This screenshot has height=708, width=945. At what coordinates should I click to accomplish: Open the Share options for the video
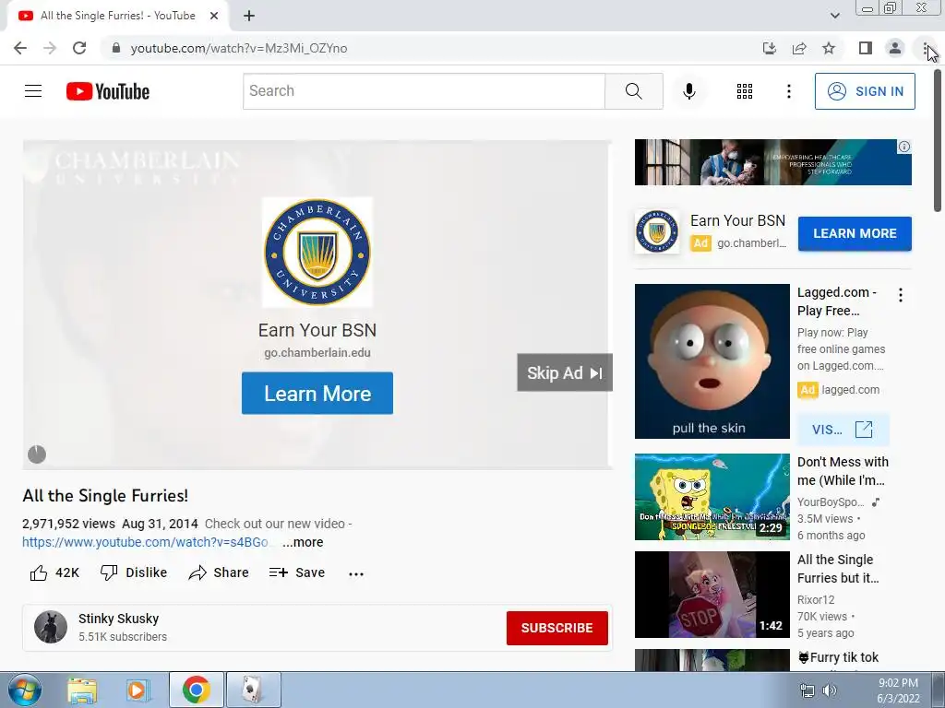pos(218,572)
